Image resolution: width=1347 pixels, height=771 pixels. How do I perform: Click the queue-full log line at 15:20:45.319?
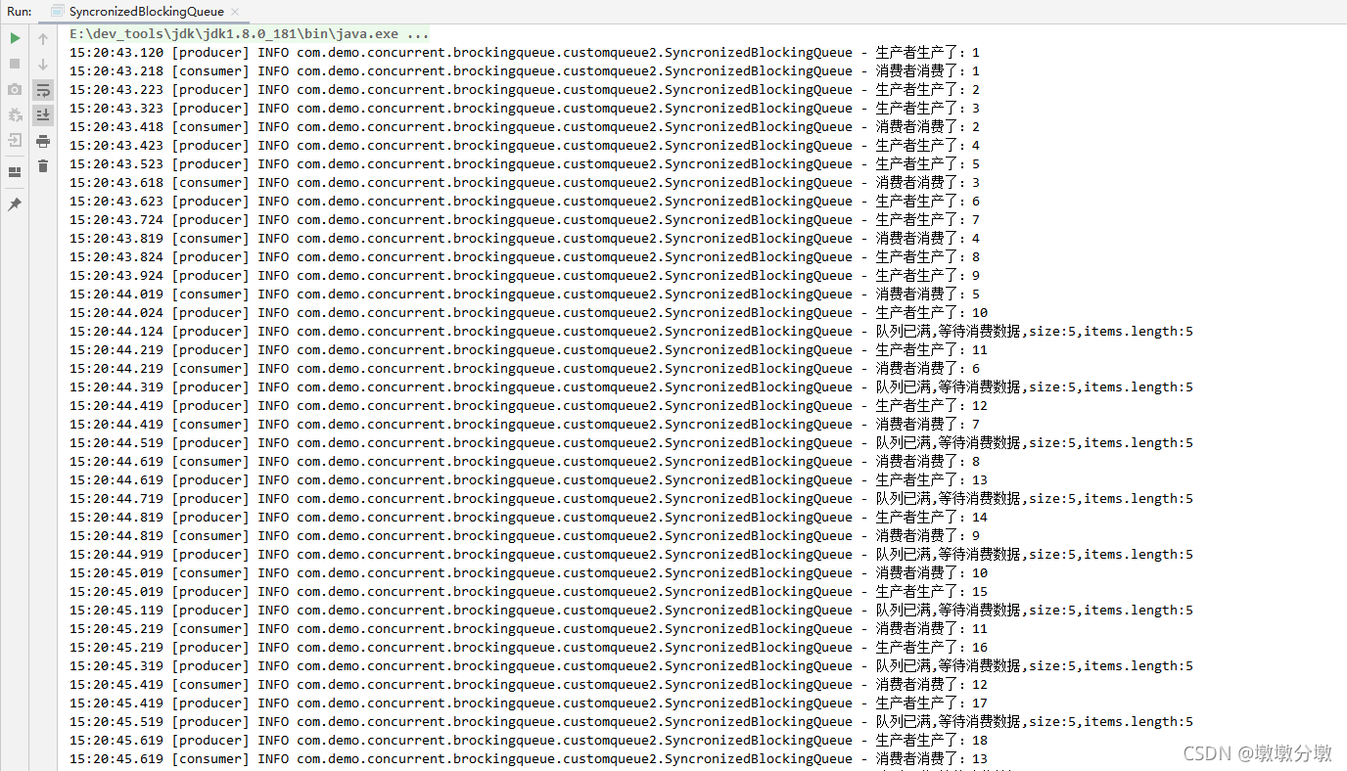click(x=631, y=666)
